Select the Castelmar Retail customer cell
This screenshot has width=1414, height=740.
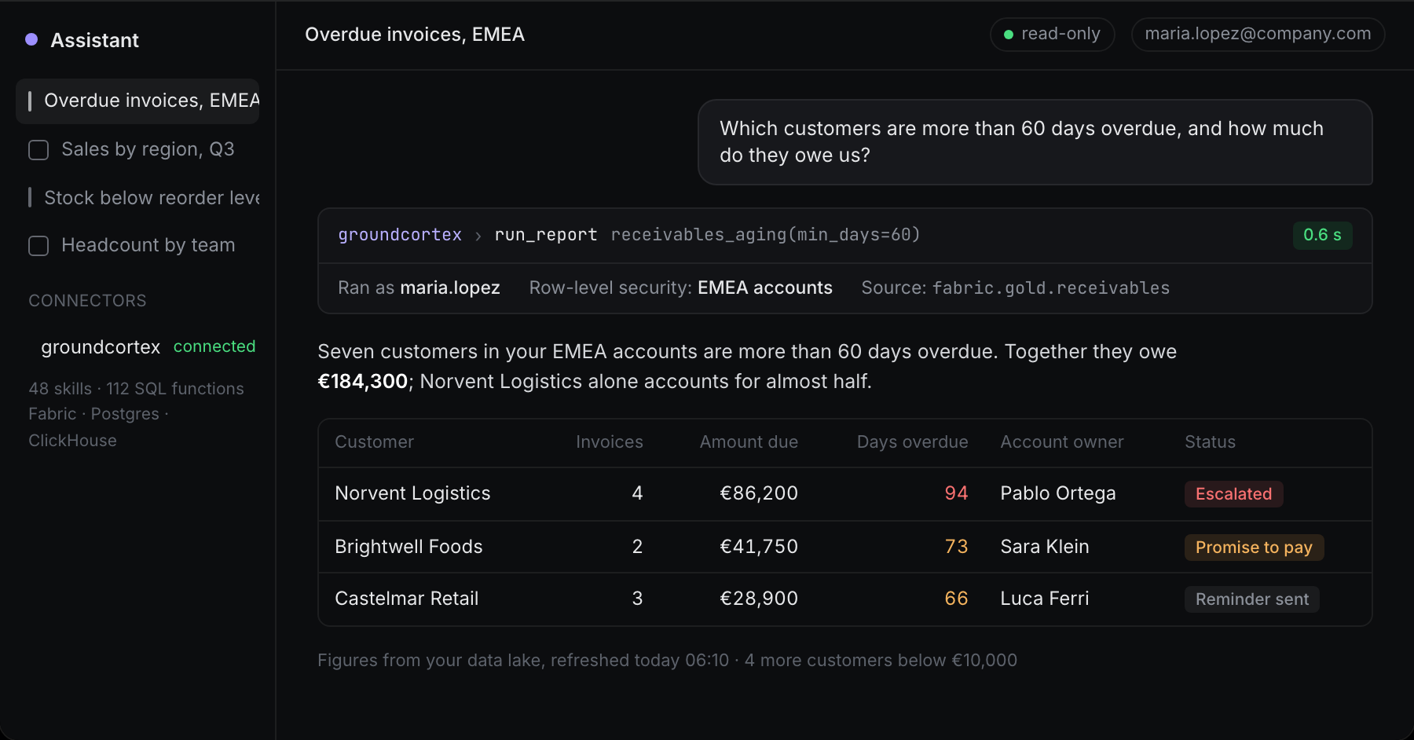pyautogui.click(x=406, y=599)
